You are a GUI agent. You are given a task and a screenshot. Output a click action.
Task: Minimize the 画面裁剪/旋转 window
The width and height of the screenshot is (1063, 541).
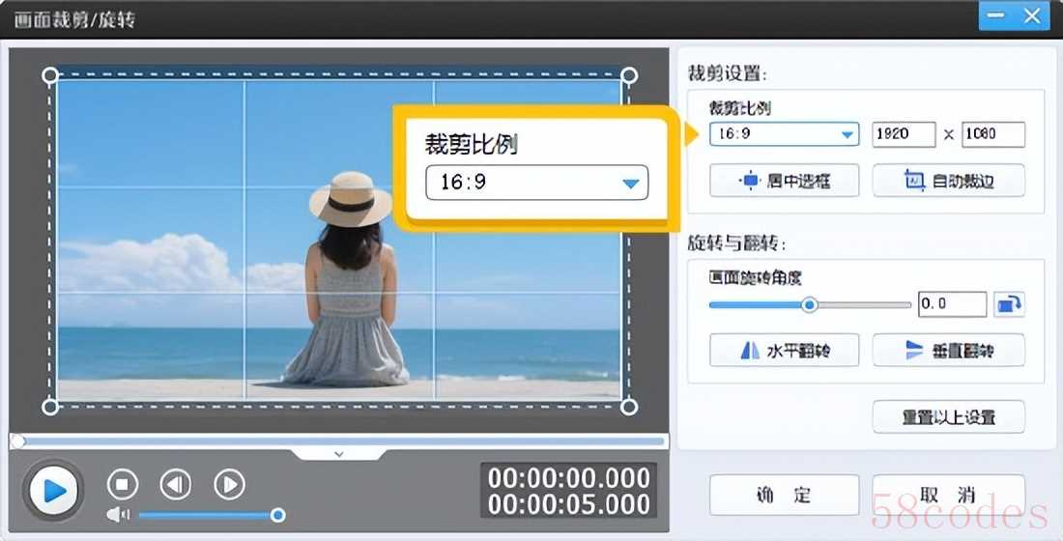996,15
